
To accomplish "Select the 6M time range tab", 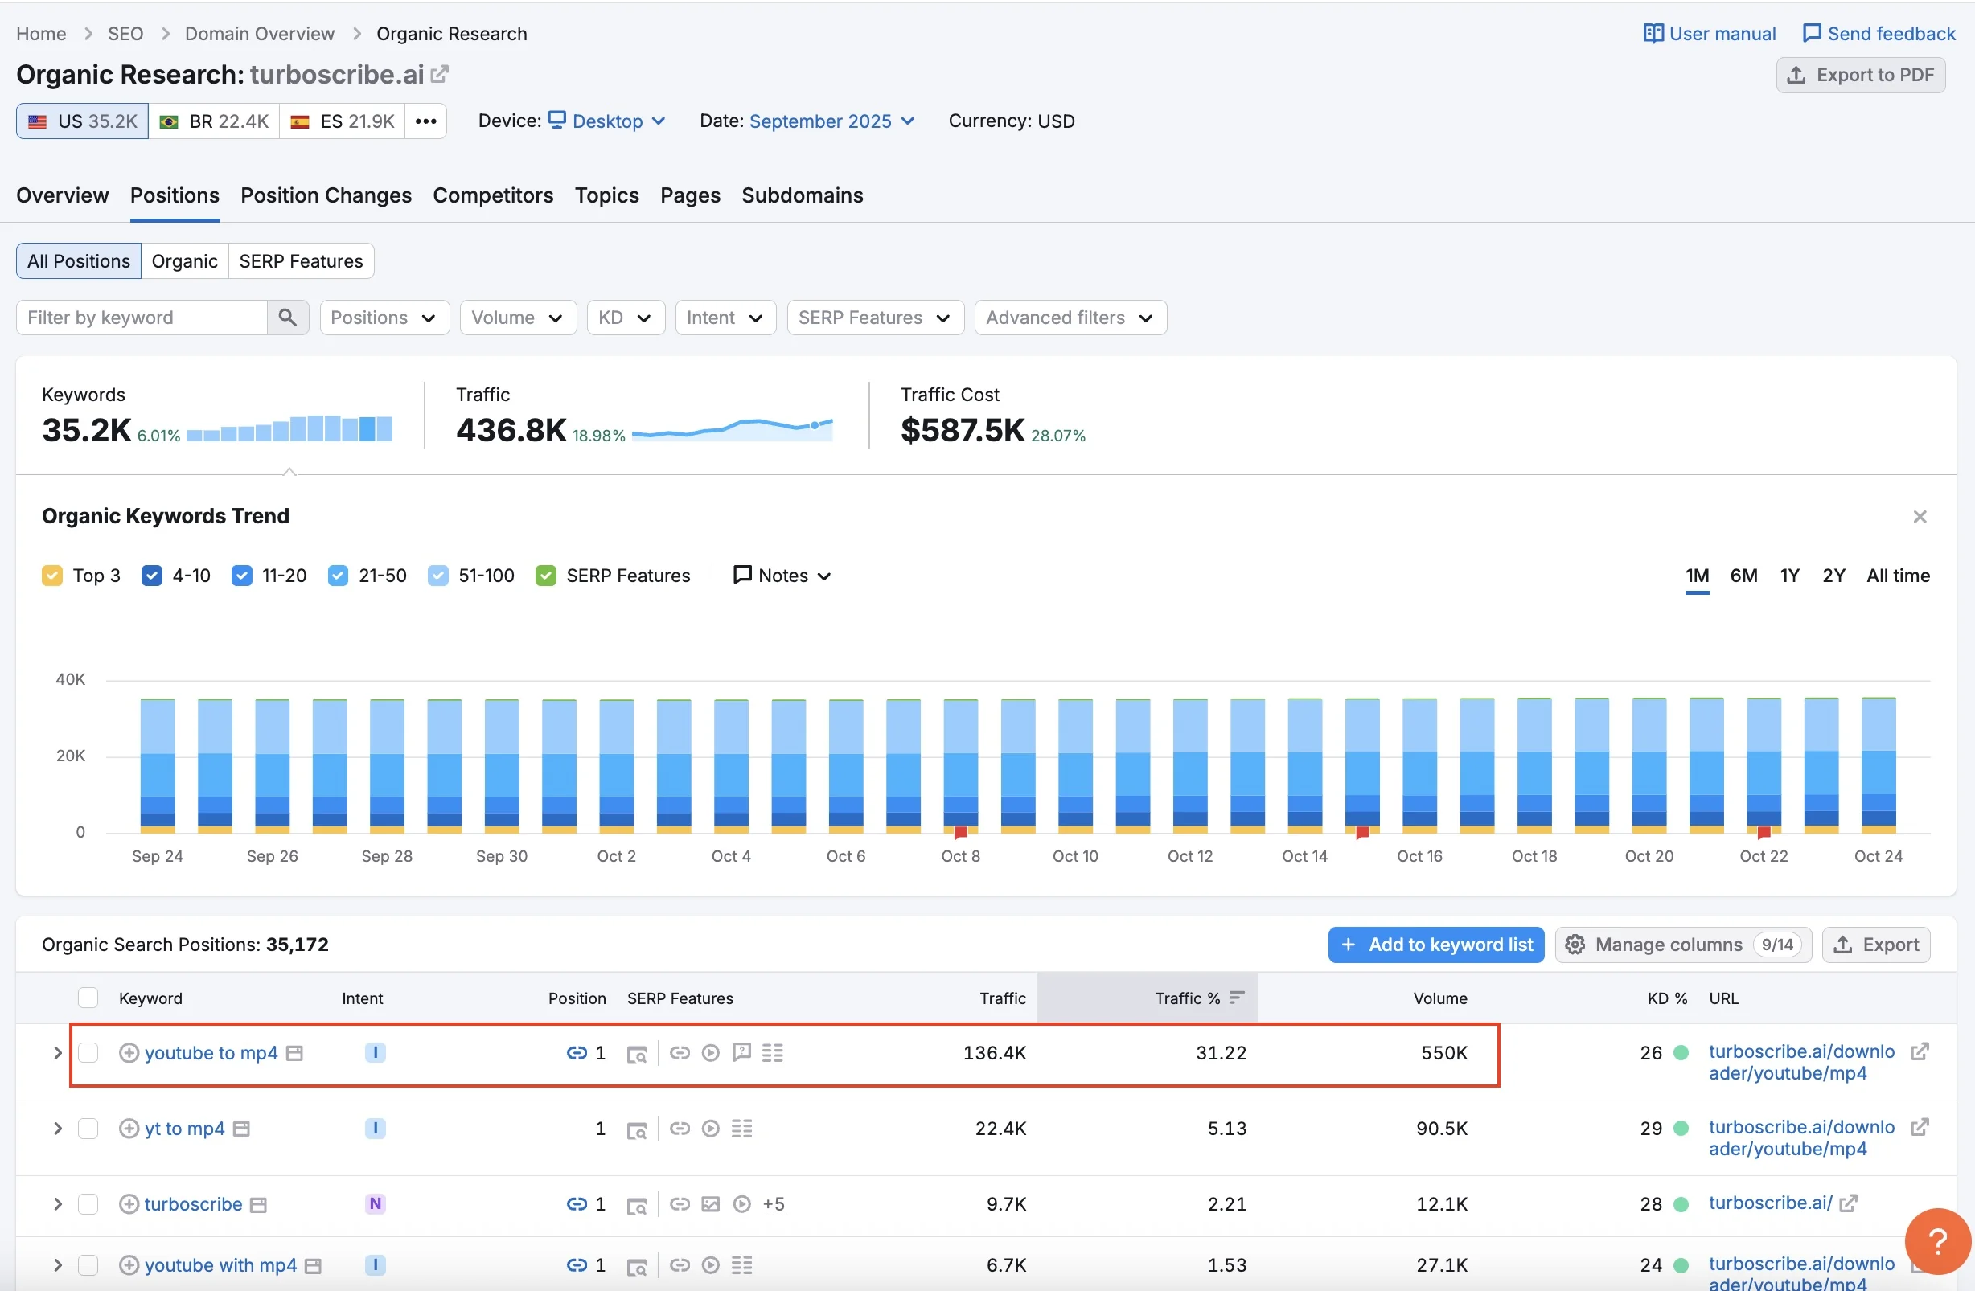I will pos(1743,575).
